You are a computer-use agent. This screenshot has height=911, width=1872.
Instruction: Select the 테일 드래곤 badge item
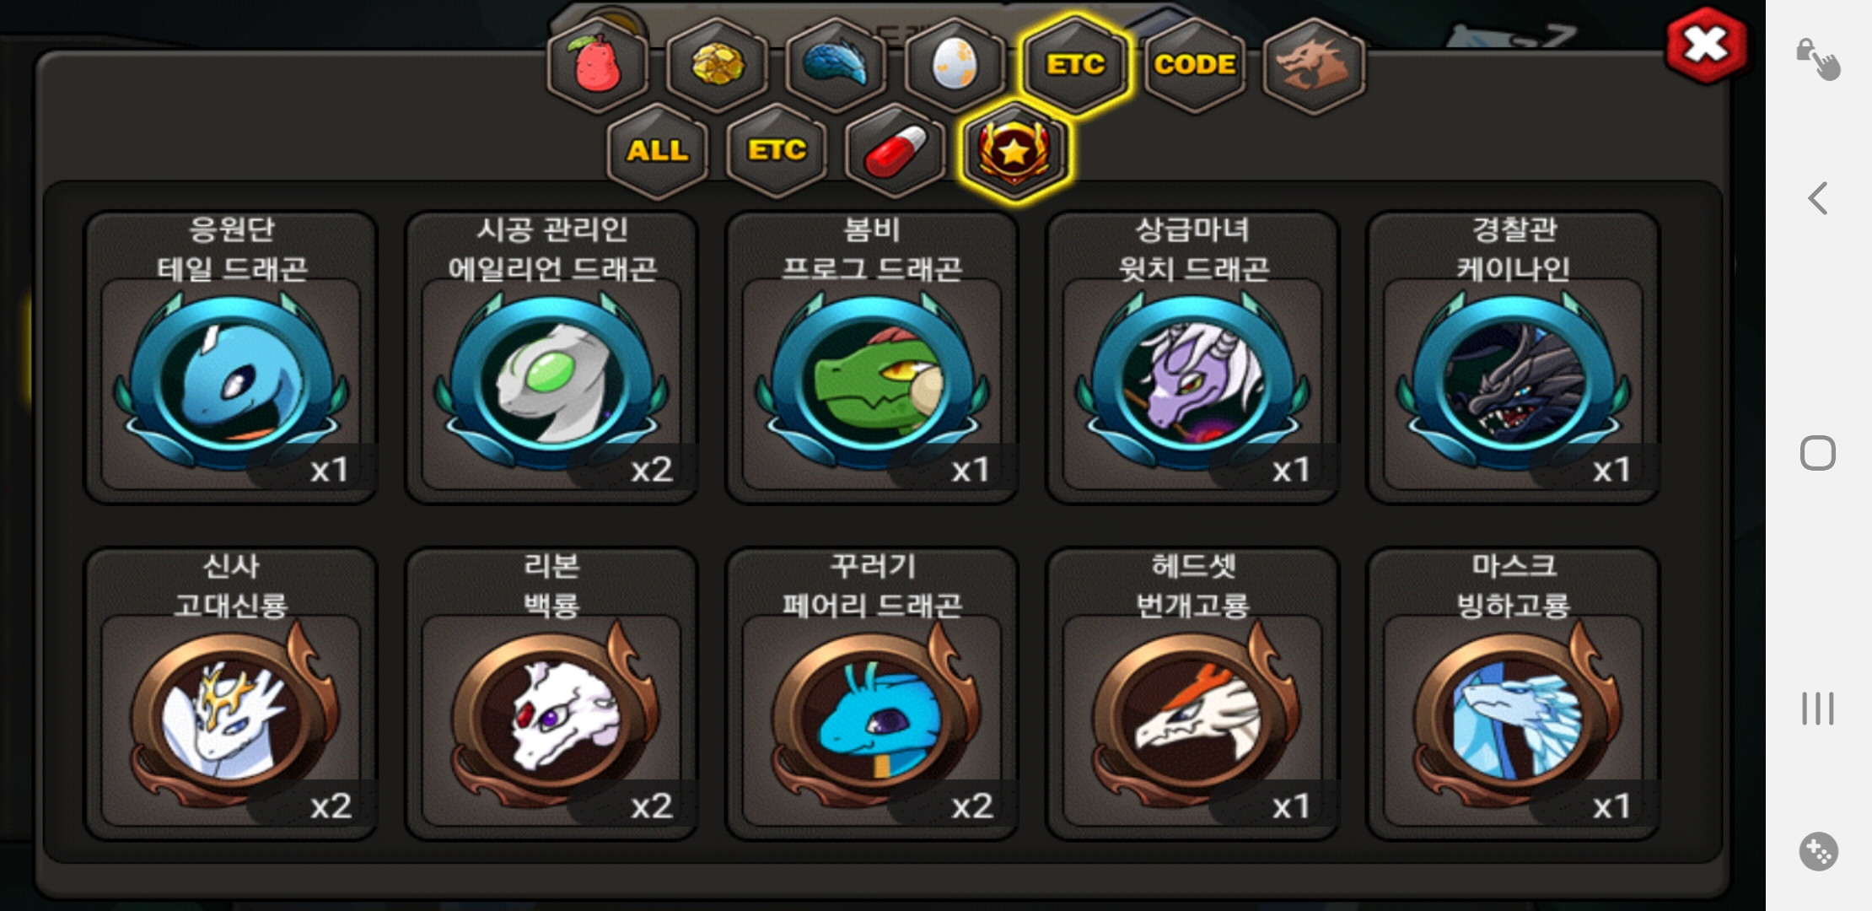click(x=231, y=358)
